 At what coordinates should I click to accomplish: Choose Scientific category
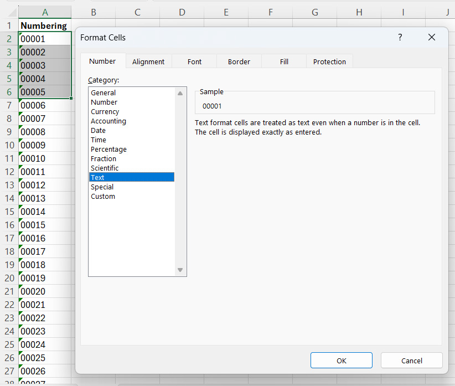point(132,168)
